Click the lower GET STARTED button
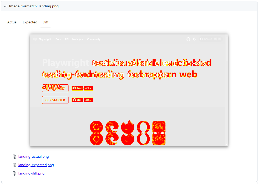 [x=55, y=100]
